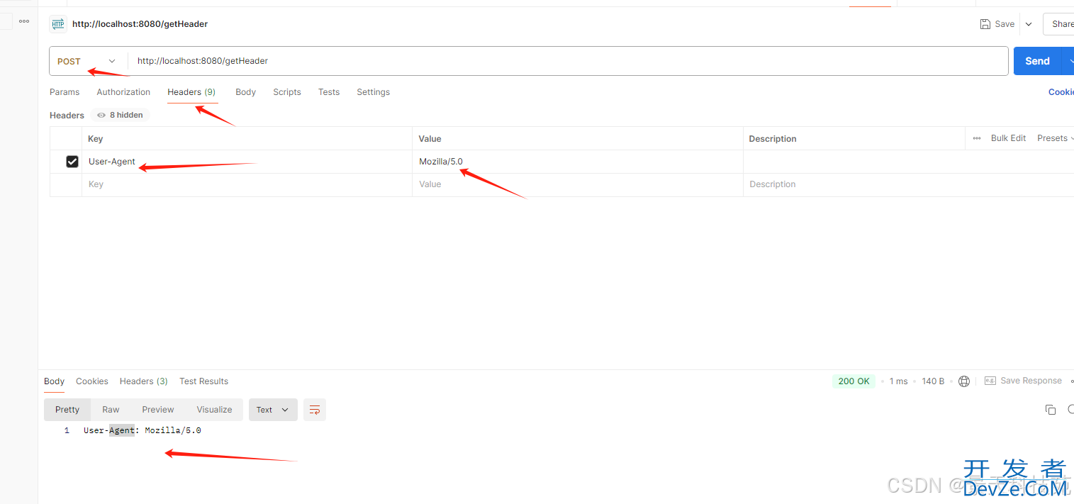Open the POST method dropdown
This screenshot has width=1074, height=504.
point(88,61)
